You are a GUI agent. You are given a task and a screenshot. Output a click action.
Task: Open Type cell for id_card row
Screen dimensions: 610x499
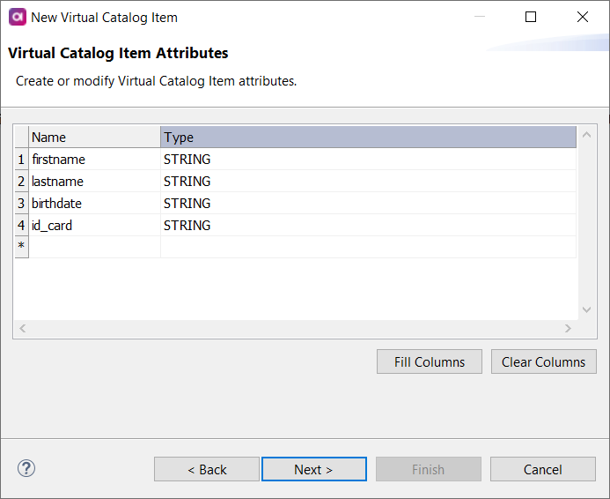click(368, 226)
